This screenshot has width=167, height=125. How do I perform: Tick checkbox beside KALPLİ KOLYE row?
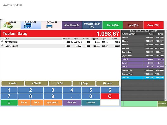pos(2,45)
